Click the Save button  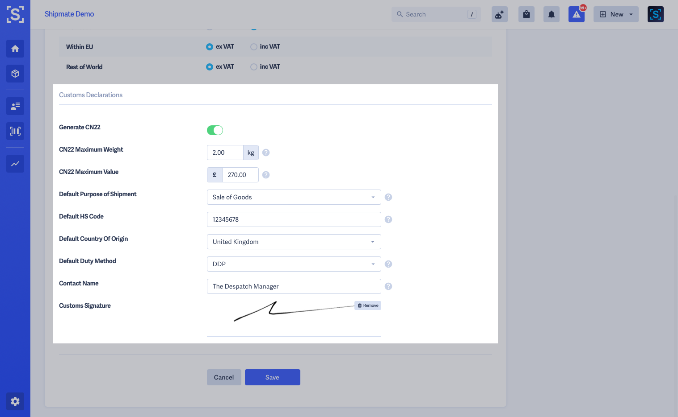coord(273,377)
